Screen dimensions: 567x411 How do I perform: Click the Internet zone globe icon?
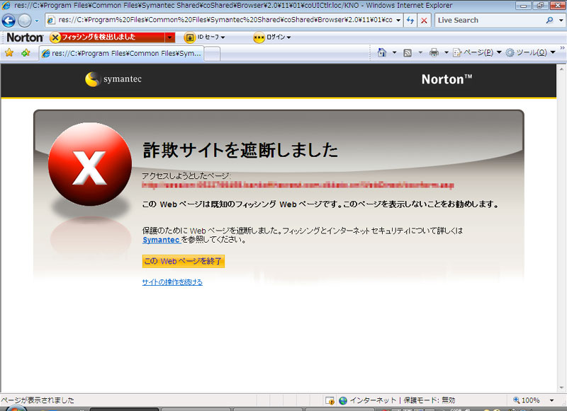click(x=343, y=400)
